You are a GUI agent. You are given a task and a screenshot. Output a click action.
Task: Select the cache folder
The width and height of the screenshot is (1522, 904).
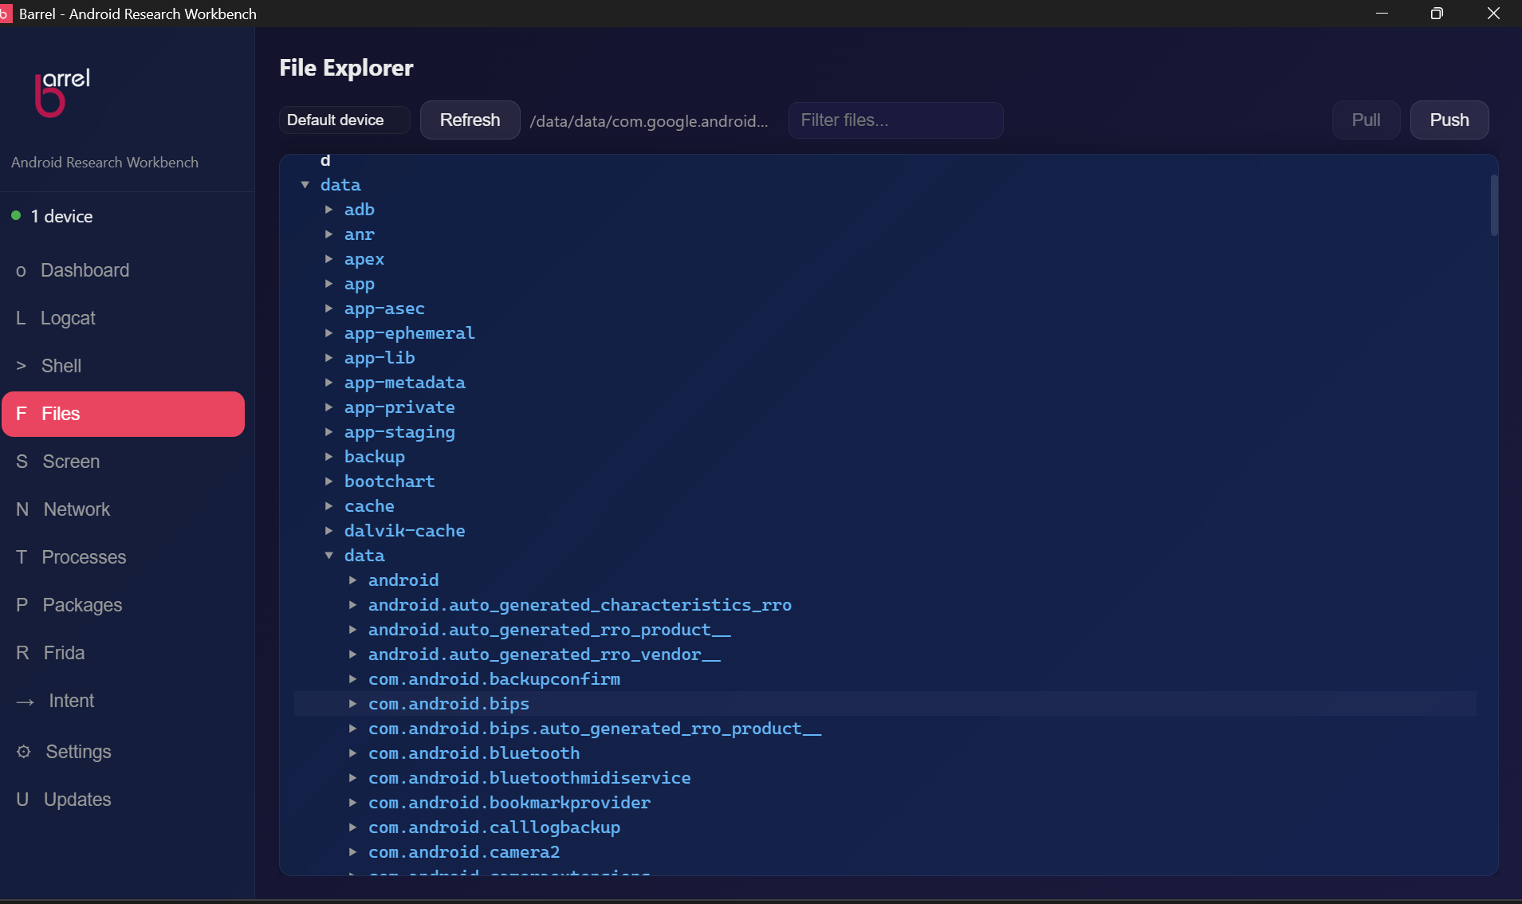(369, 506)
